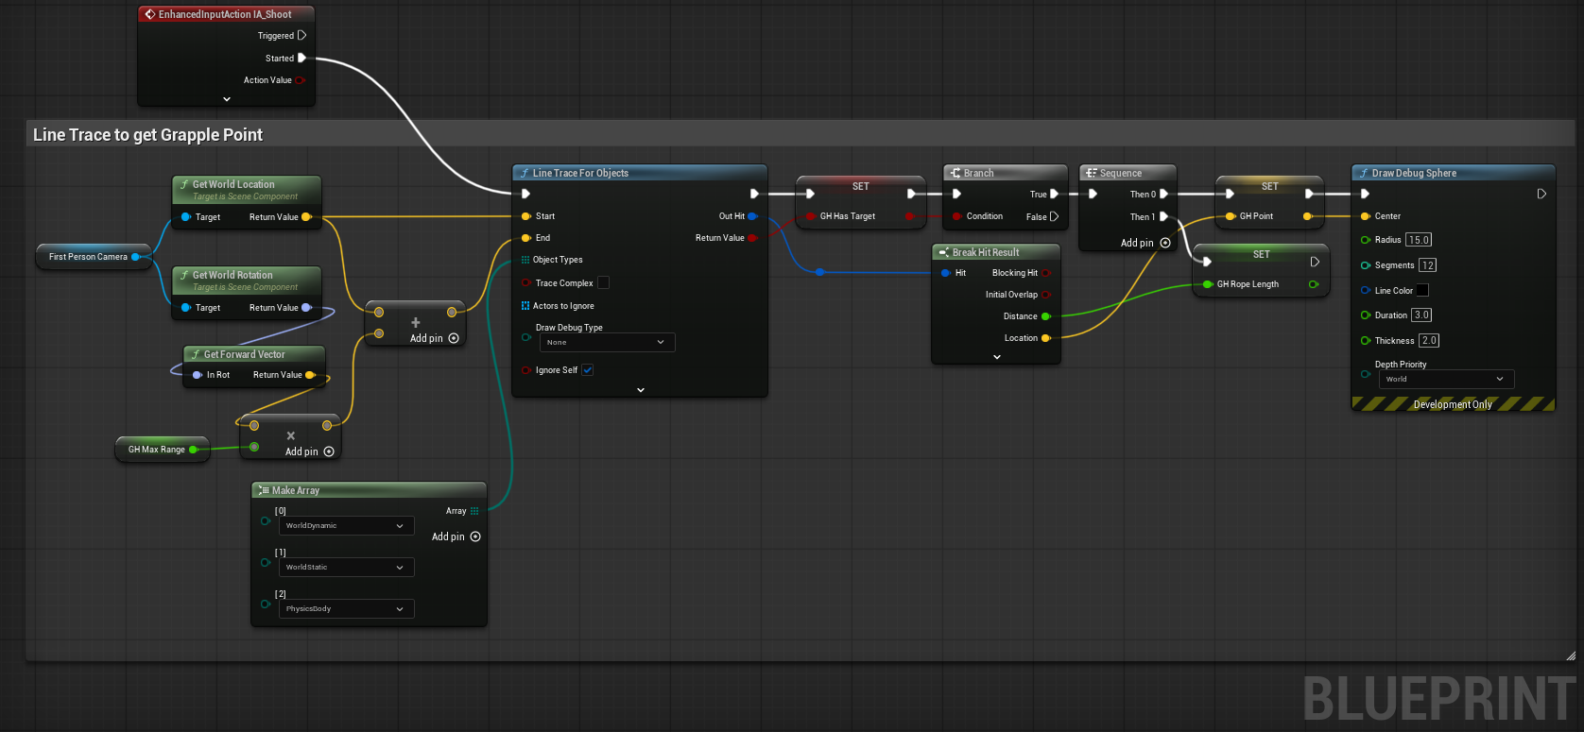The width and height of the screenshot is (1584, 732).
Task: Open the Line Color swatch picker
Action: (1422, 290)
